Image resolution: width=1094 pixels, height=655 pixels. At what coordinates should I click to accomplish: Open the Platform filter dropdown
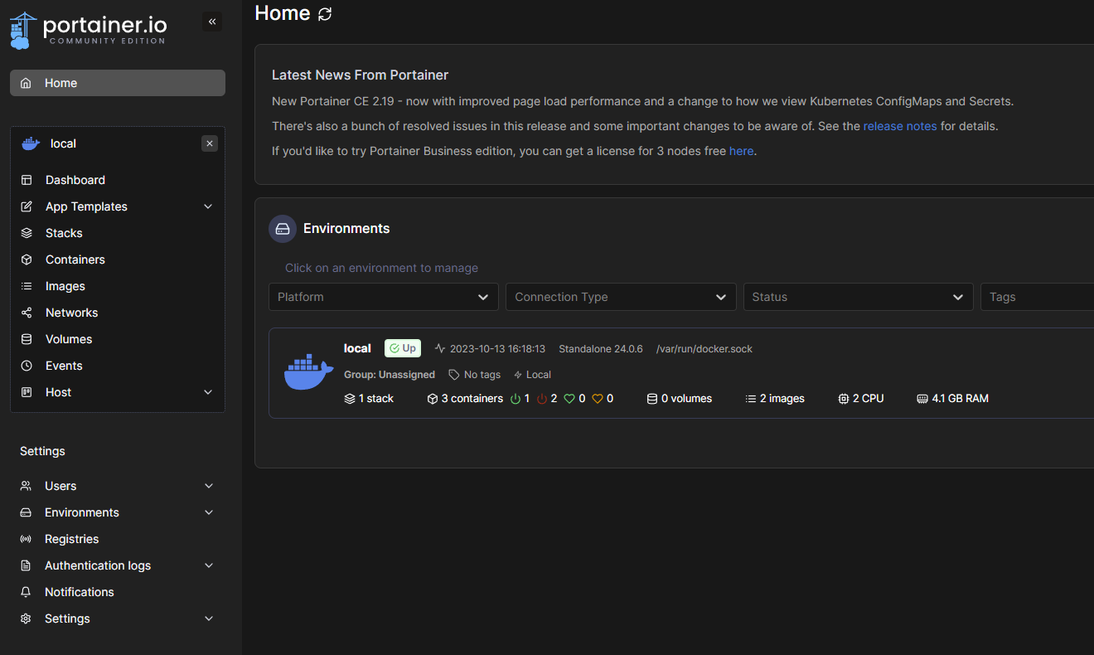click(x=383, y=297)
